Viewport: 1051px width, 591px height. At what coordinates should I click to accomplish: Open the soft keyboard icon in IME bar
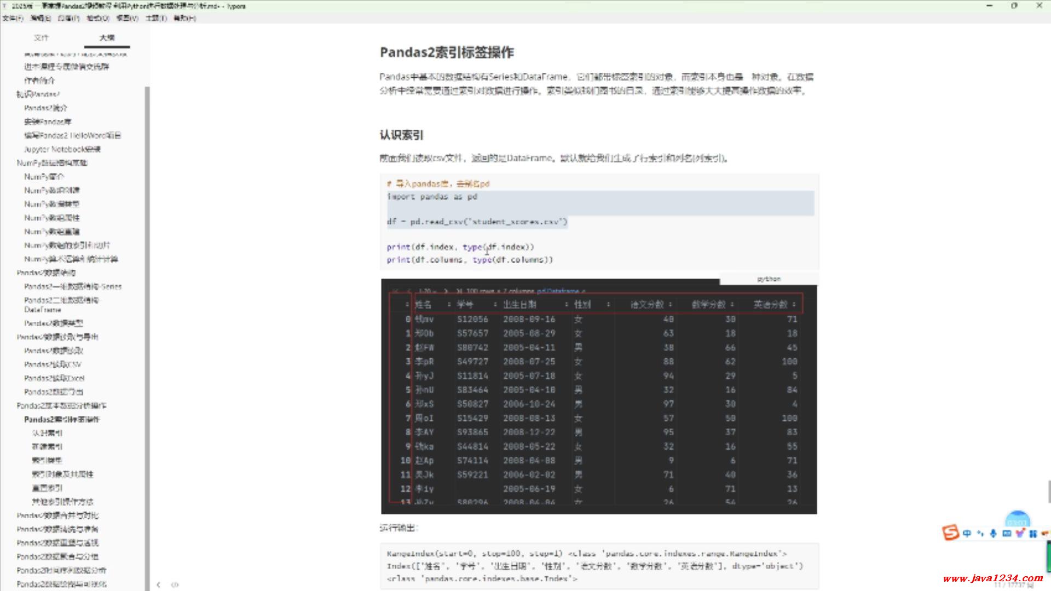click(x=1006, y=533)
